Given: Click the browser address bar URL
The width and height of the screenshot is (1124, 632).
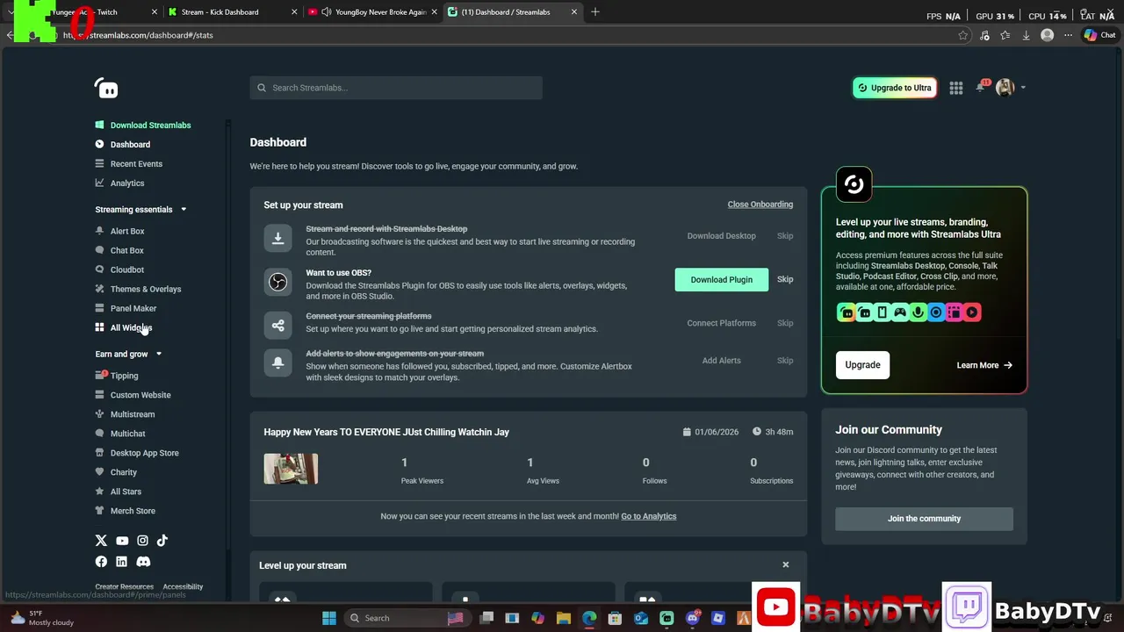Looking at the screenshot, I should click(138, 35).
